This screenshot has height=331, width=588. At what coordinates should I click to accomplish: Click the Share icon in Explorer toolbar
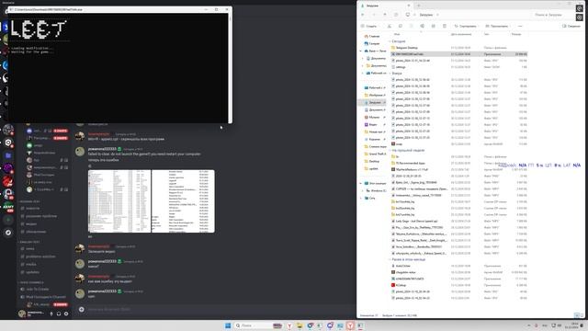[x=433, y=27]
